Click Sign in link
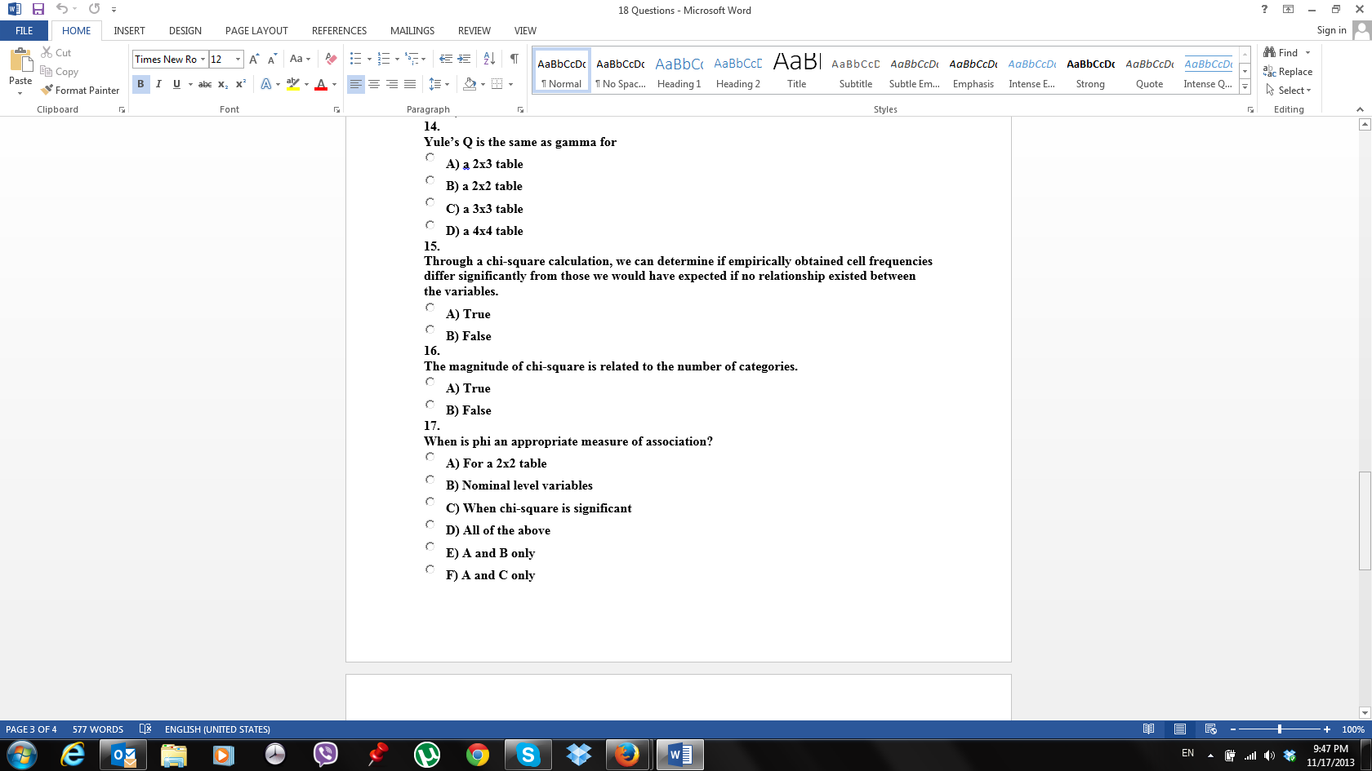 click(1331, 30)
